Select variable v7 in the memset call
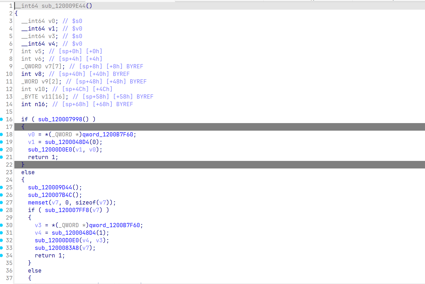 pos(56,202)
